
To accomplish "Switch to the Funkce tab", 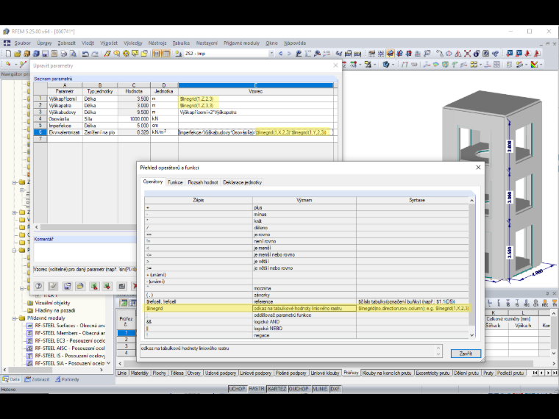I will point(175,182).
